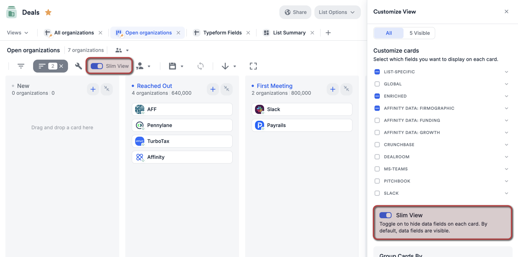Add a new card to the First Meeting column
518x257 pixels.
(x=332, y=89)
